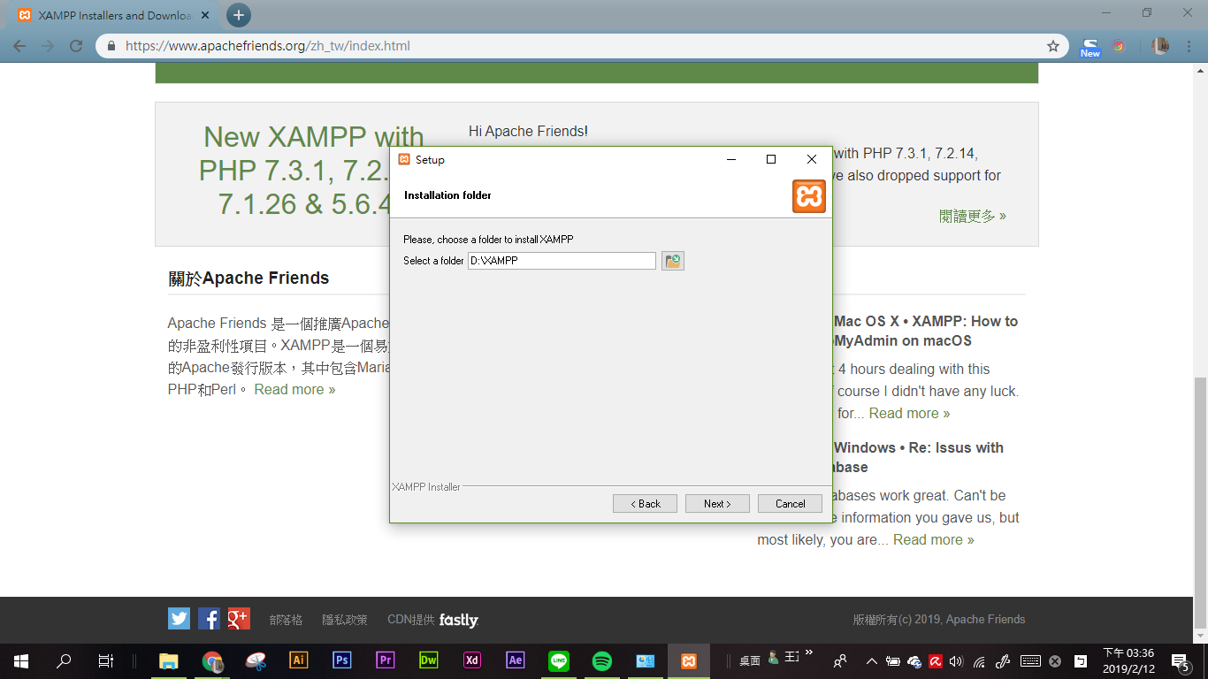This screenshot has width=1208, height=679.
Task: Open LINE from the taskbar
Action: point(558,660)
